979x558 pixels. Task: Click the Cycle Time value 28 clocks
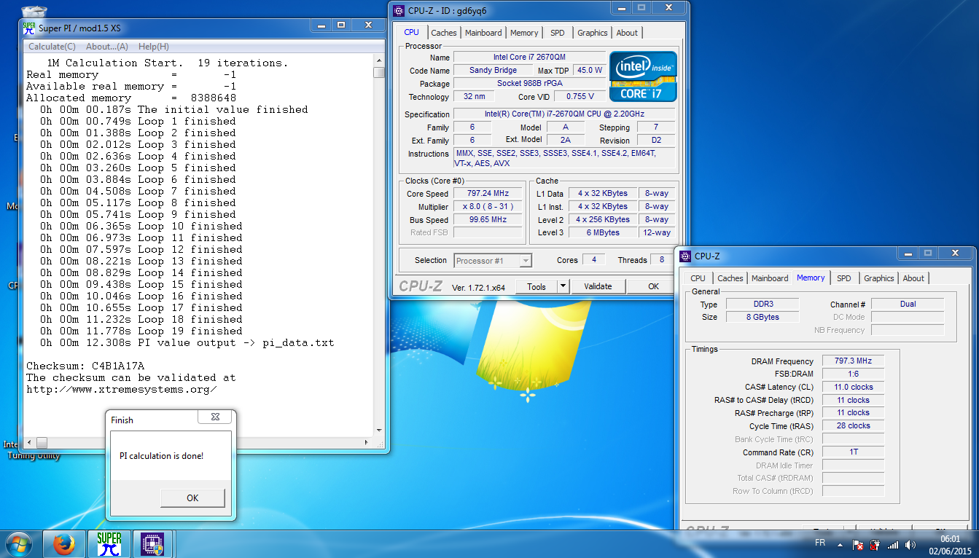[853, 425]
